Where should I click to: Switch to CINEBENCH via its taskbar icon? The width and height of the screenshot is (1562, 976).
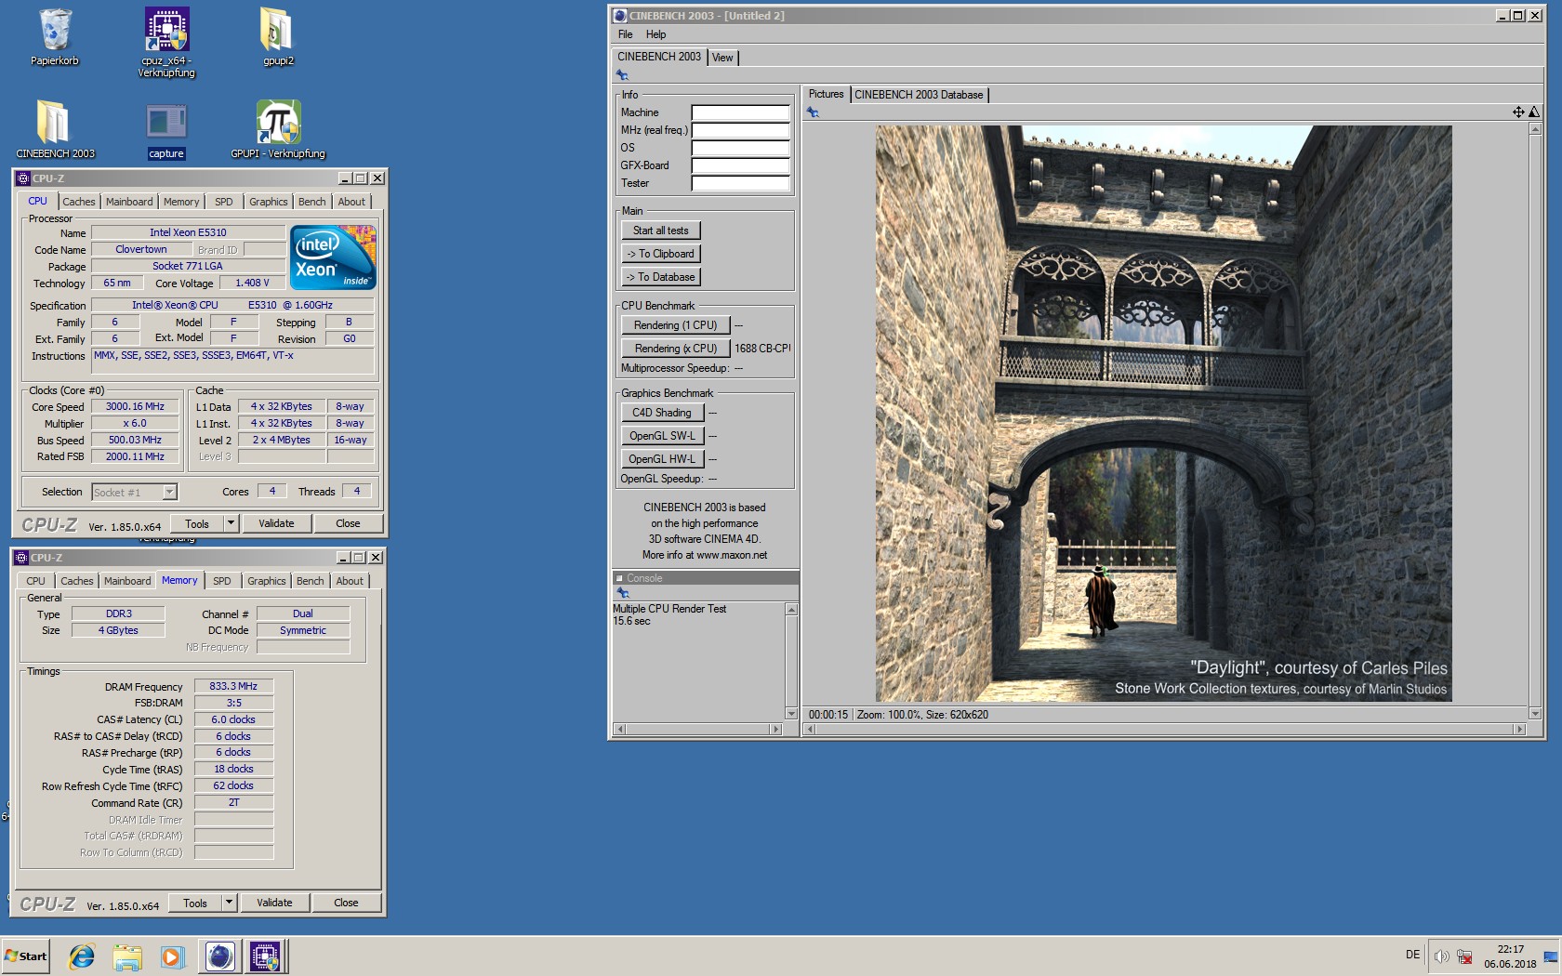219,956
